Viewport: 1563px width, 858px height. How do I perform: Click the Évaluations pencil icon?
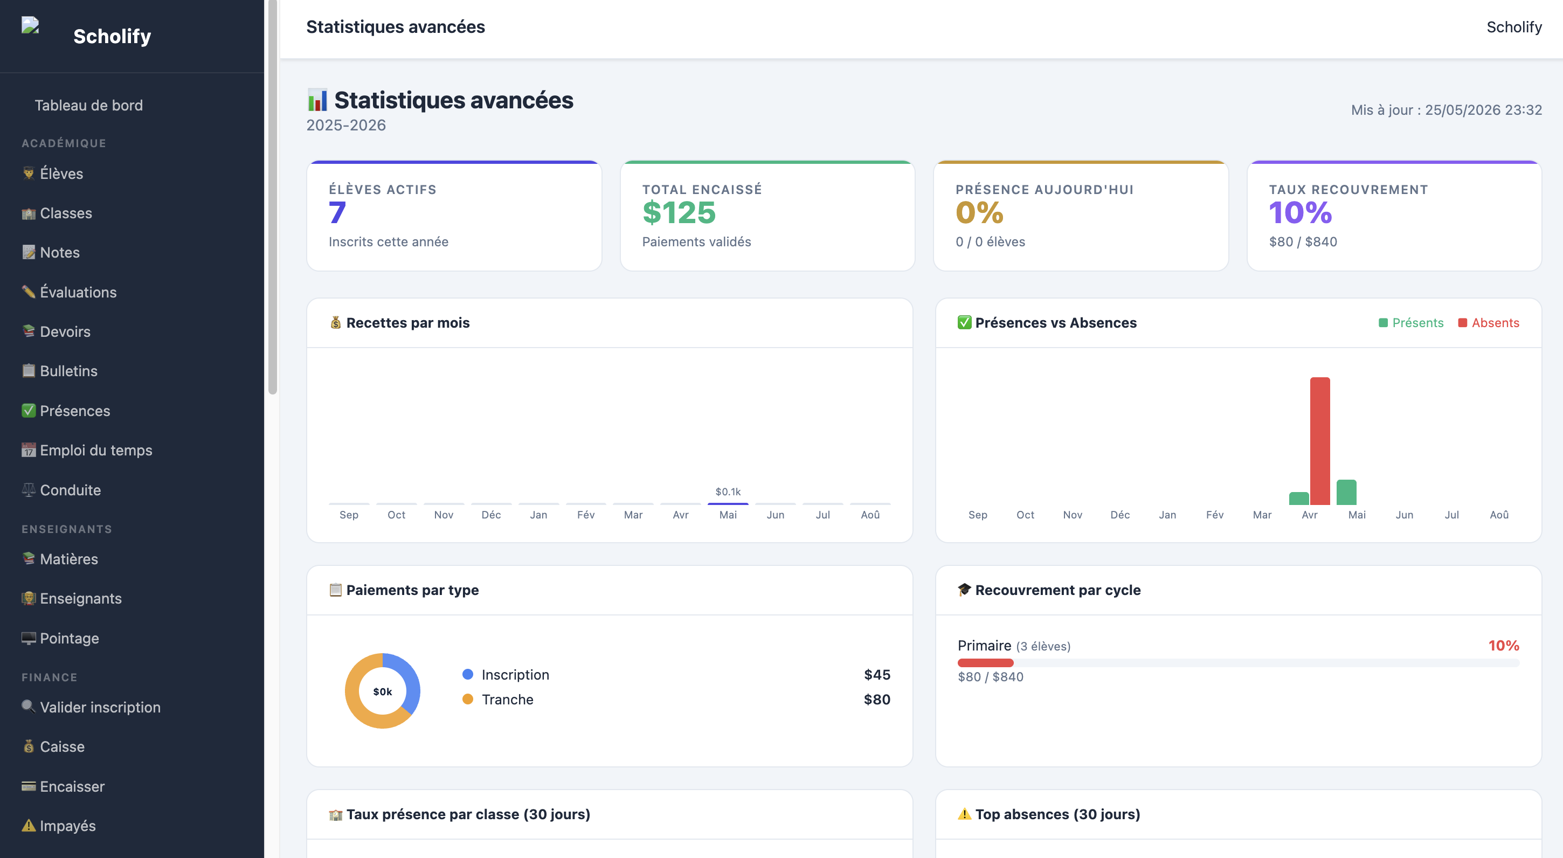pos(29,292)
